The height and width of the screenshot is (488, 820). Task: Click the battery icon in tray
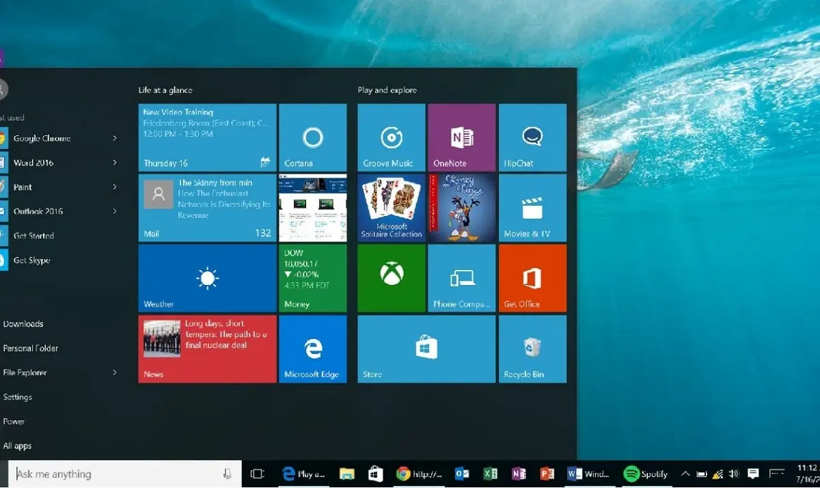(702, 474)
